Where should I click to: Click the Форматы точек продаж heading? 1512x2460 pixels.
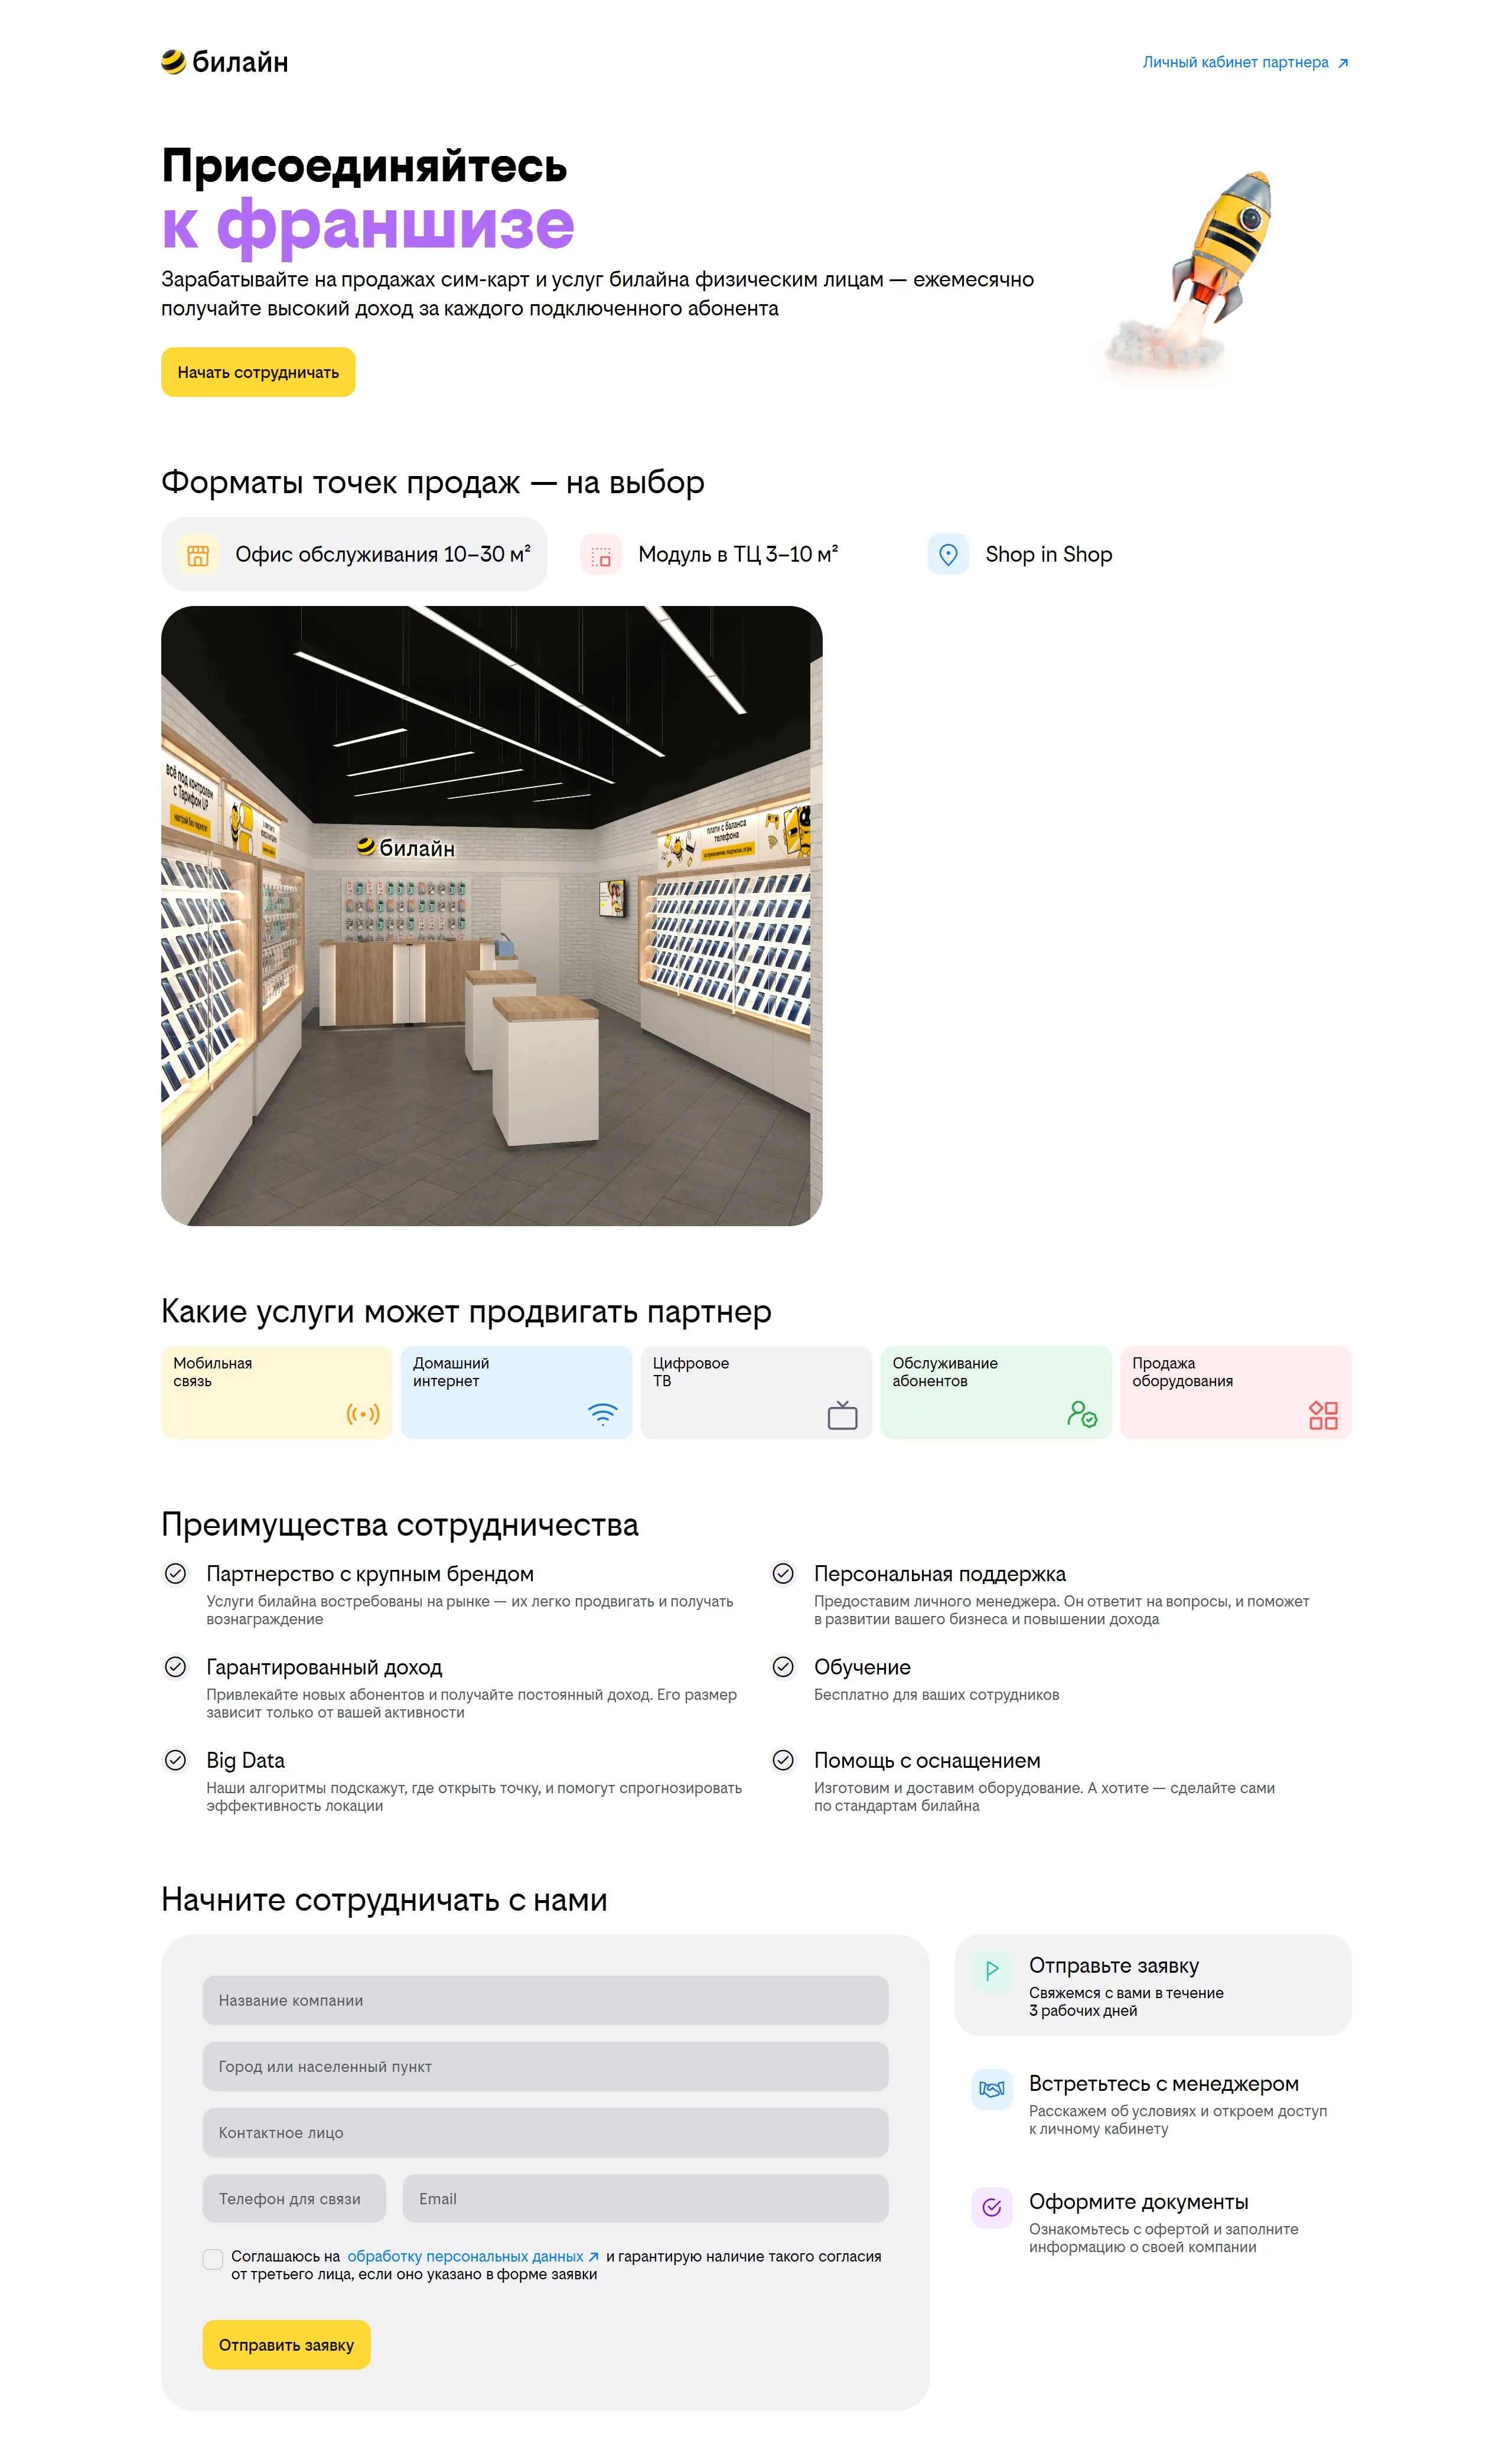pos(433,483)
